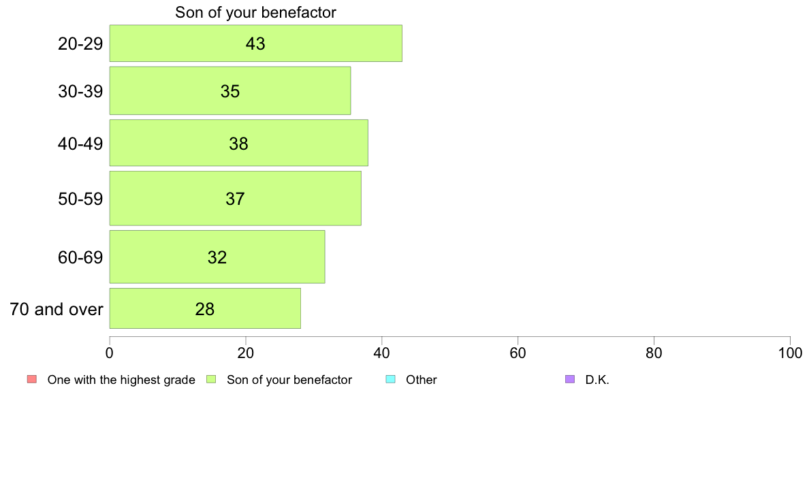The image size is (809, 501).
Task: Click the 'D.K.' legend text
Action: [x=597, y=380]
